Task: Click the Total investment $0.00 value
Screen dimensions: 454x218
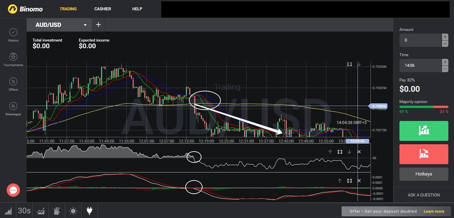Action: [x=41, y=46]
